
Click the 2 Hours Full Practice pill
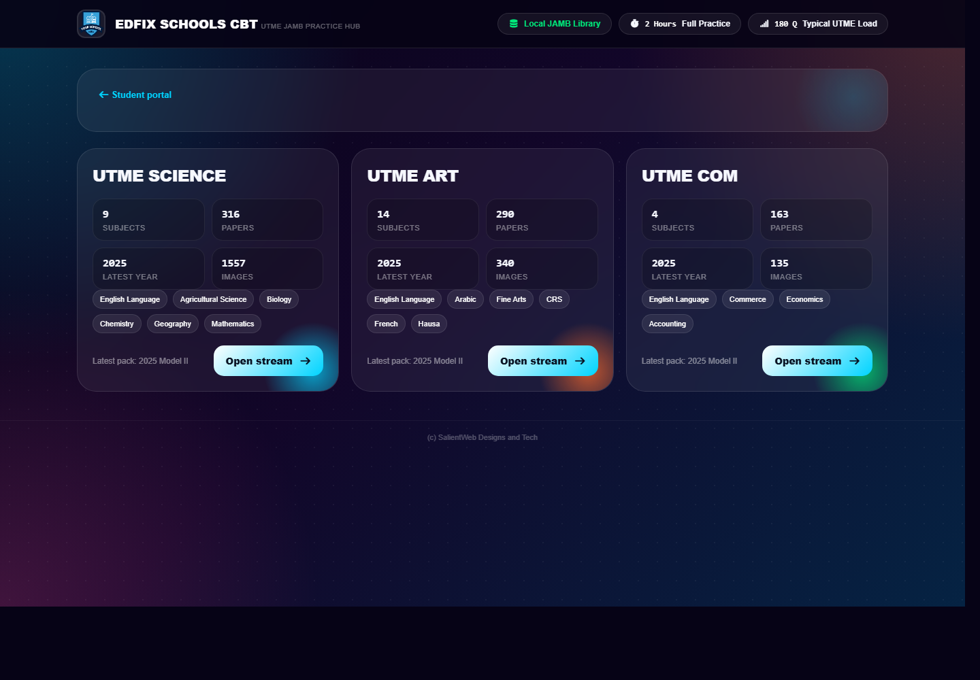(x=680, y=24)
